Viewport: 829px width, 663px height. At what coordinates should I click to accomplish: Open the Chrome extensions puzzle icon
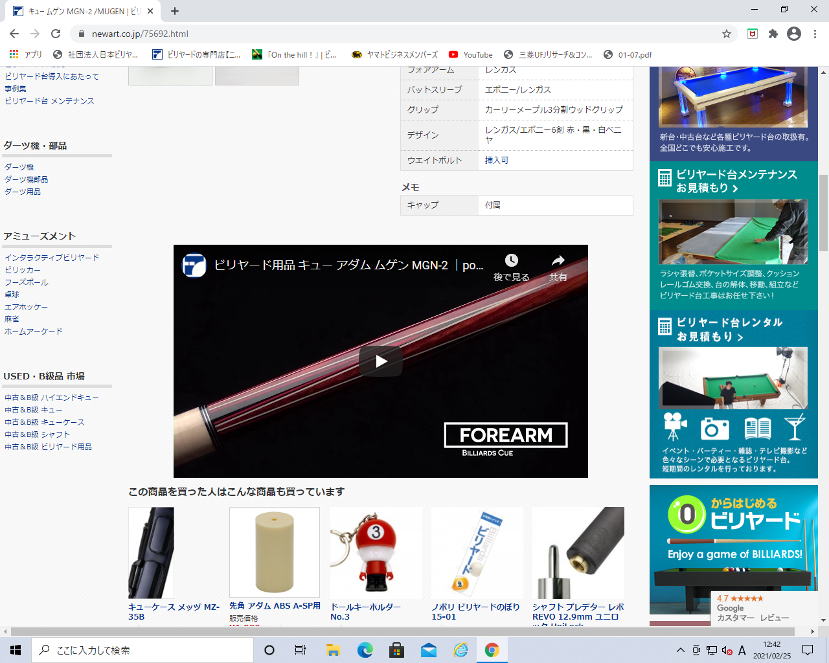point(773,34)
